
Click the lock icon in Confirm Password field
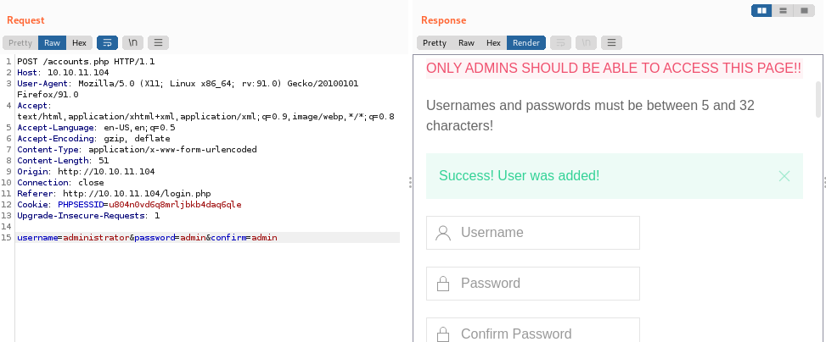[443, 334]
